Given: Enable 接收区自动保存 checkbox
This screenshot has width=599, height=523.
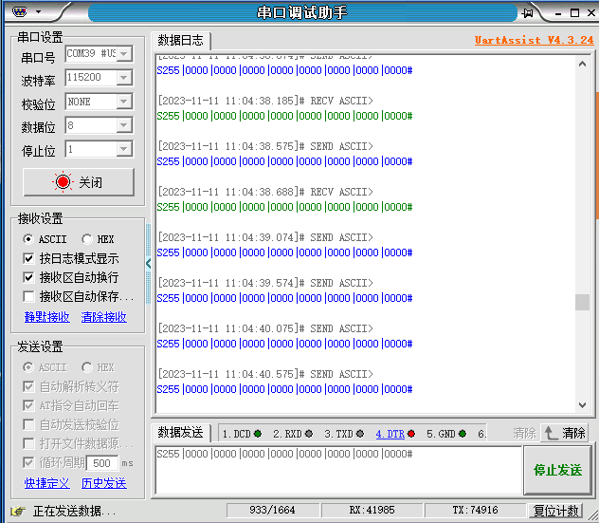Looking at the screenshot, I should (x=28, y=296).
